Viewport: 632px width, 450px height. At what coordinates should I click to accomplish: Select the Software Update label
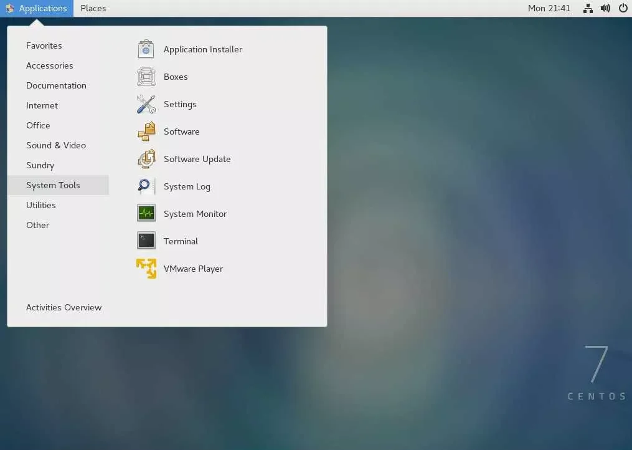(197, 159)
